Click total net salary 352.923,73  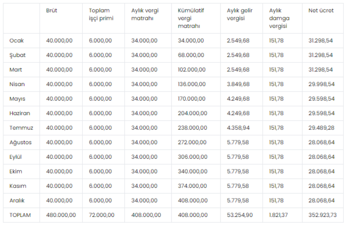click(x=322, y=215)
